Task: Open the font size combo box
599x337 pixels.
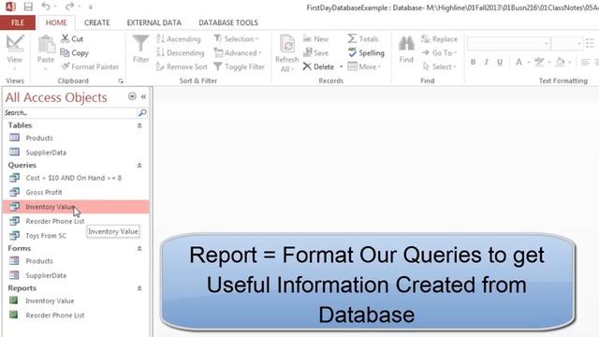Action: coord(567,43)
